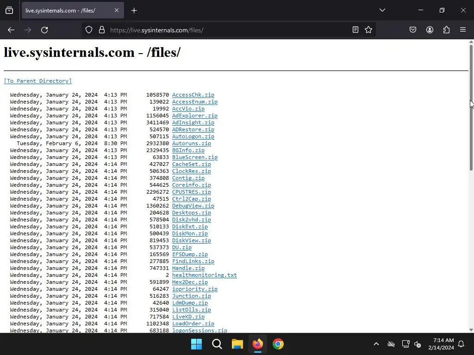474x355 pixels.
Task: Click the OneDrive cloud tray icon
Action: point(391,344)
